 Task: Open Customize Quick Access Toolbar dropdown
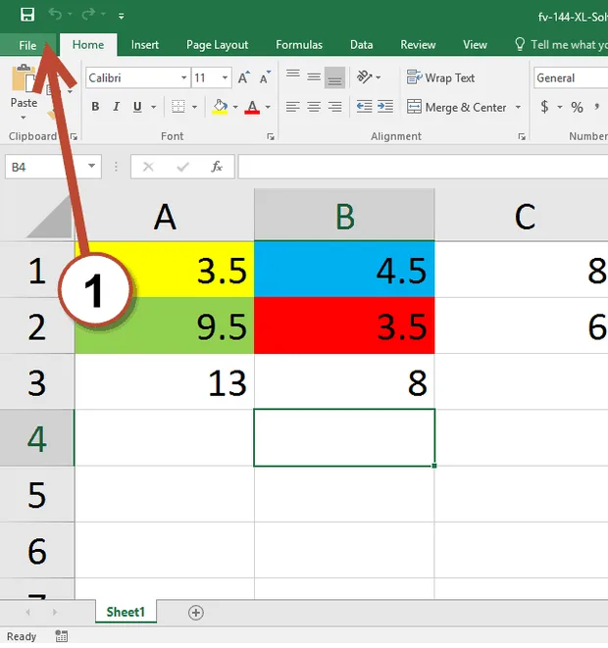(x=121, y=16)
